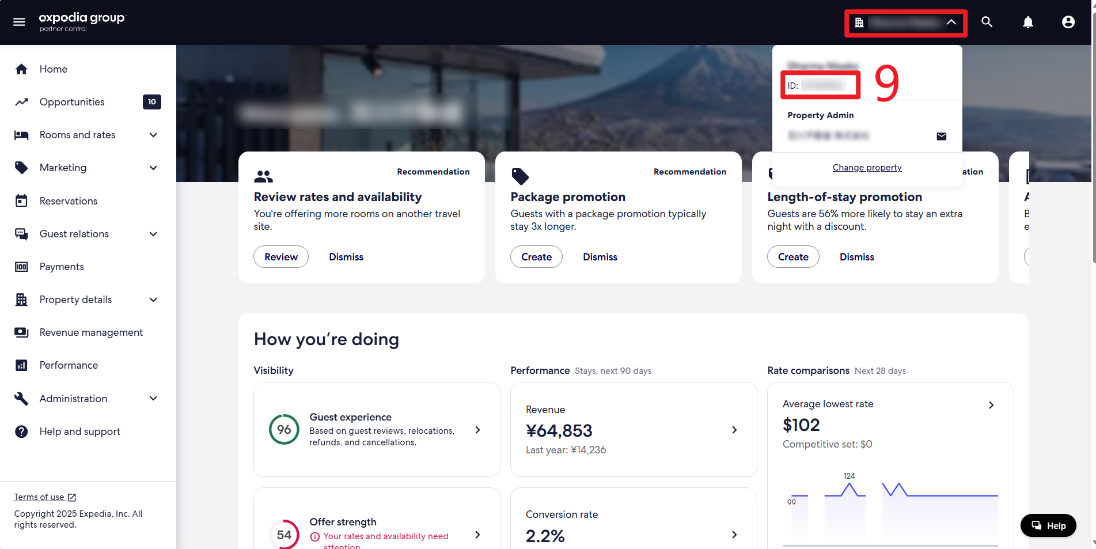Open the Guest experience score card
The image size is (1096, 549).
click(377, 429)
